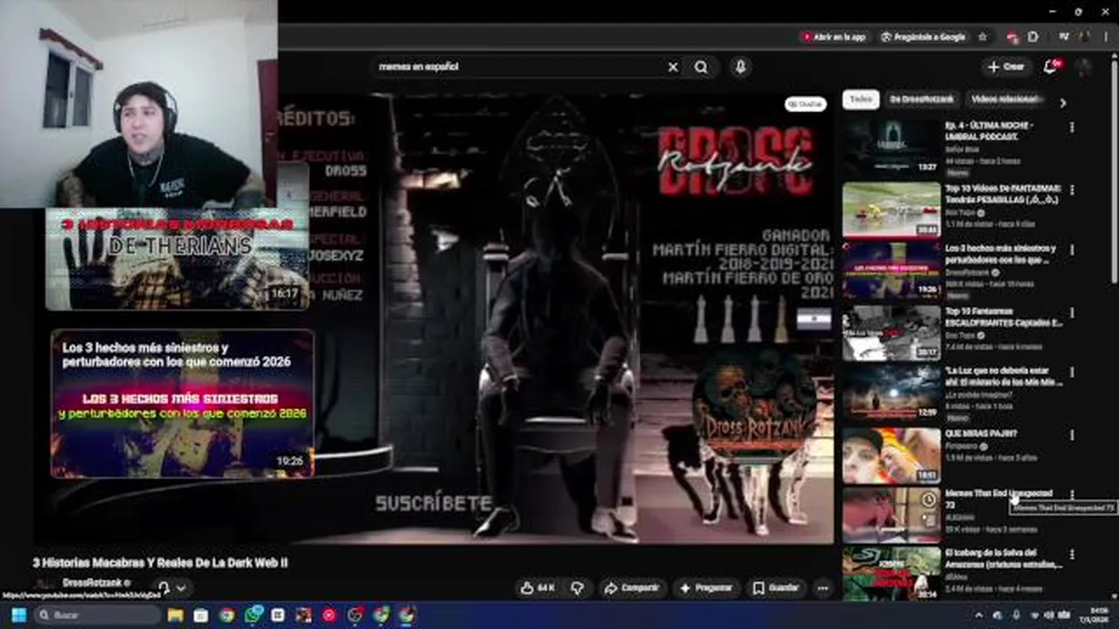Add Memes That End Unexpected to Watch Later
Image resolution: width=1119 pixels, height=629 pixels.
[928, 500]
